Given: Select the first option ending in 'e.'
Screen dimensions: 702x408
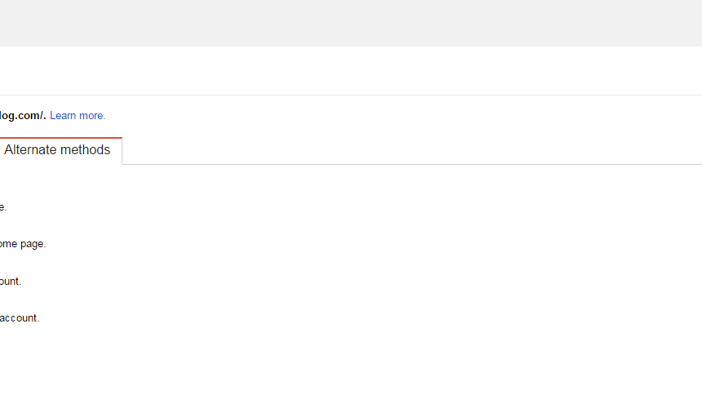Looking at the screenshot, I should tap(3, 207).
